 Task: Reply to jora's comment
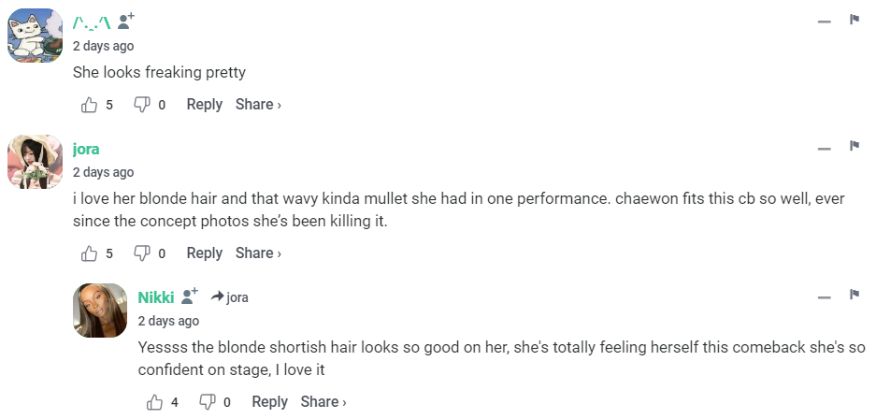[x=204, y=253]
